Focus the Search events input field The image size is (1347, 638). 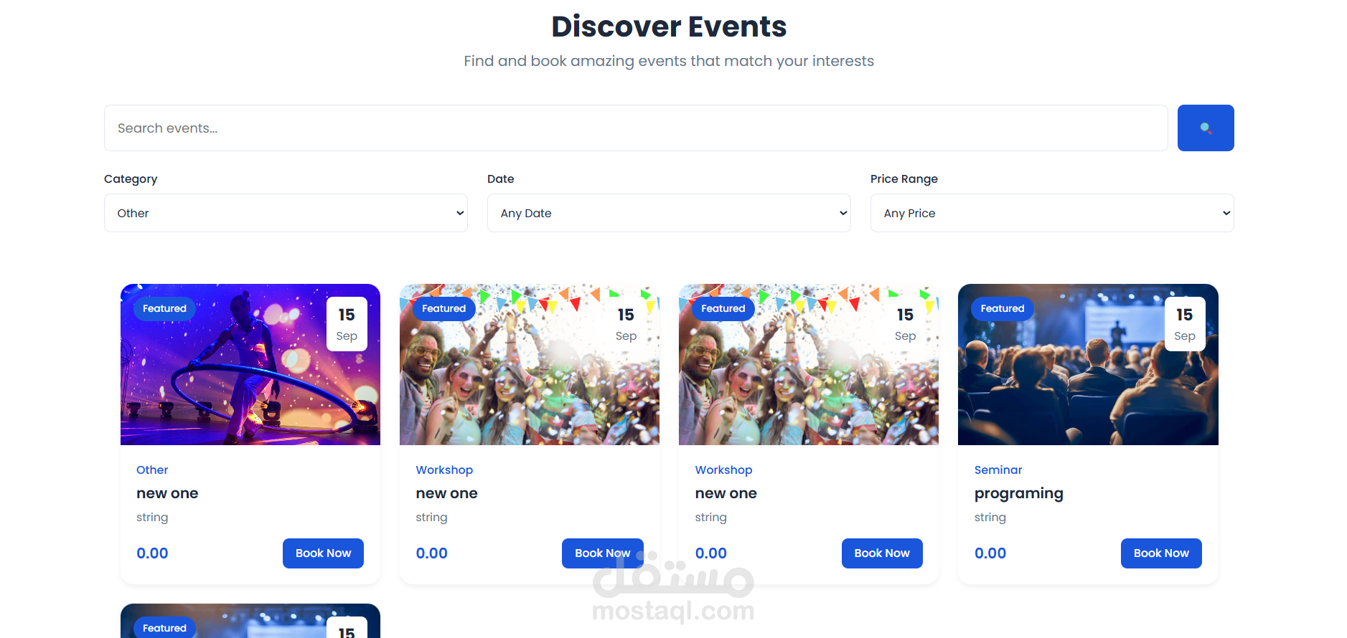636,128
